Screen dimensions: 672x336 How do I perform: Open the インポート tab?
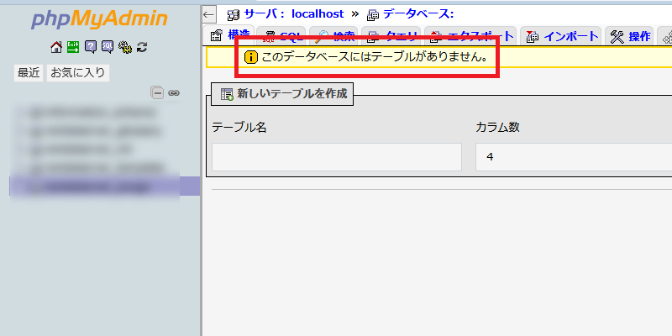click(561, 36)
